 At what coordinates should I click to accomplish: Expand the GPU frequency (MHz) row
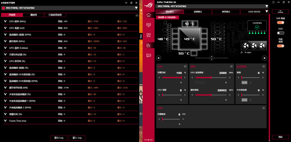[5, 21]
